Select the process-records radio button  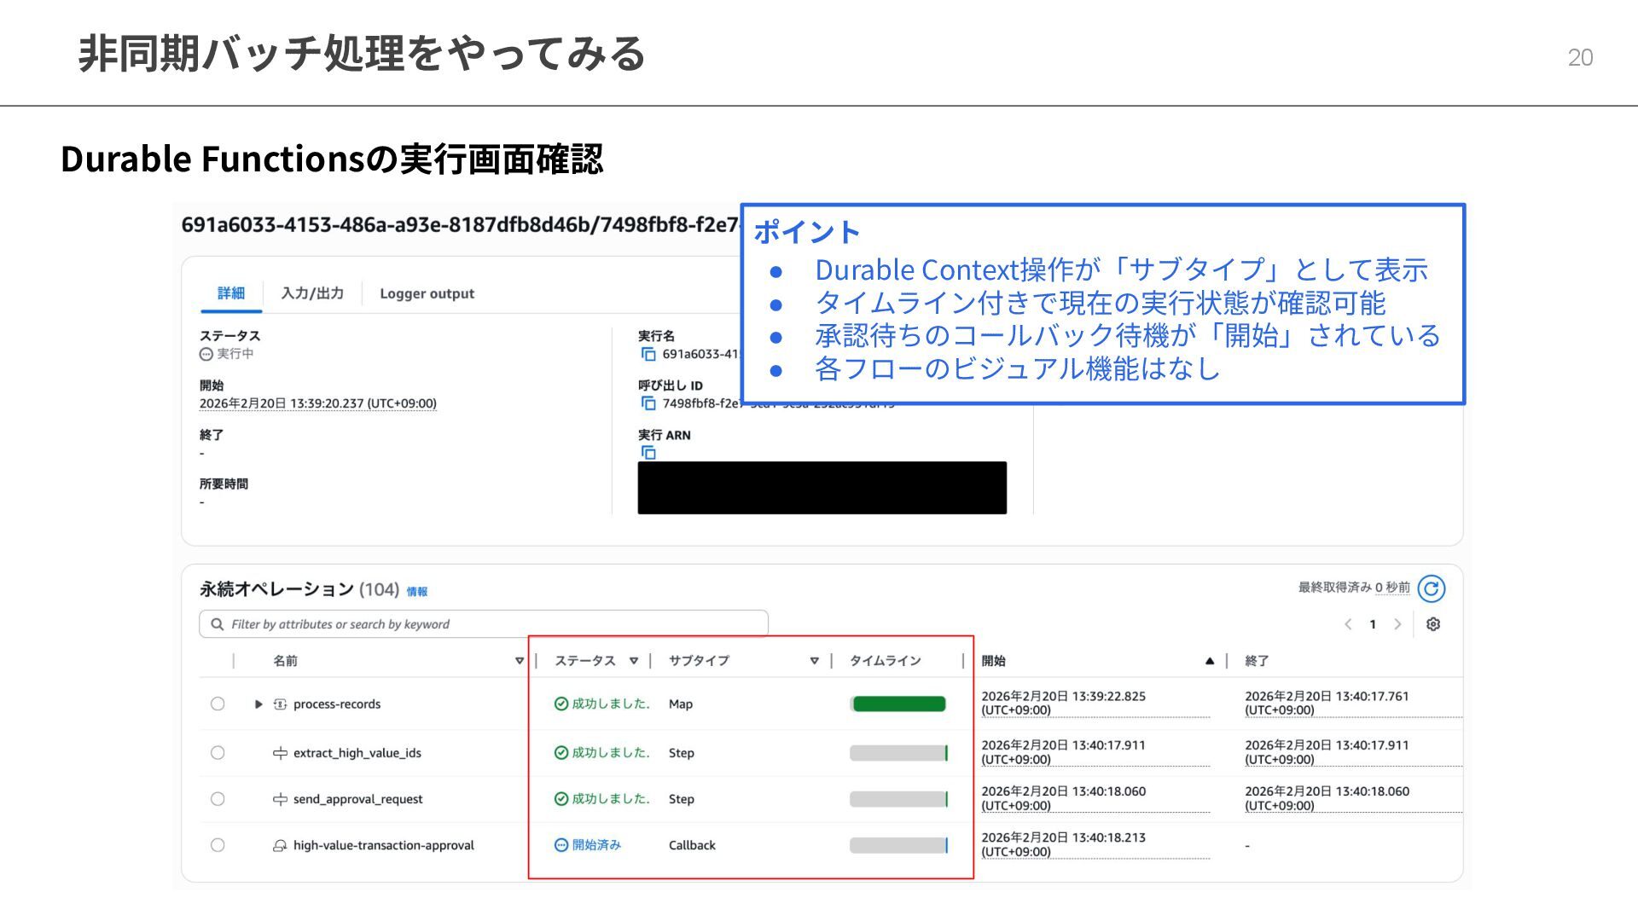tap(218, 704)
